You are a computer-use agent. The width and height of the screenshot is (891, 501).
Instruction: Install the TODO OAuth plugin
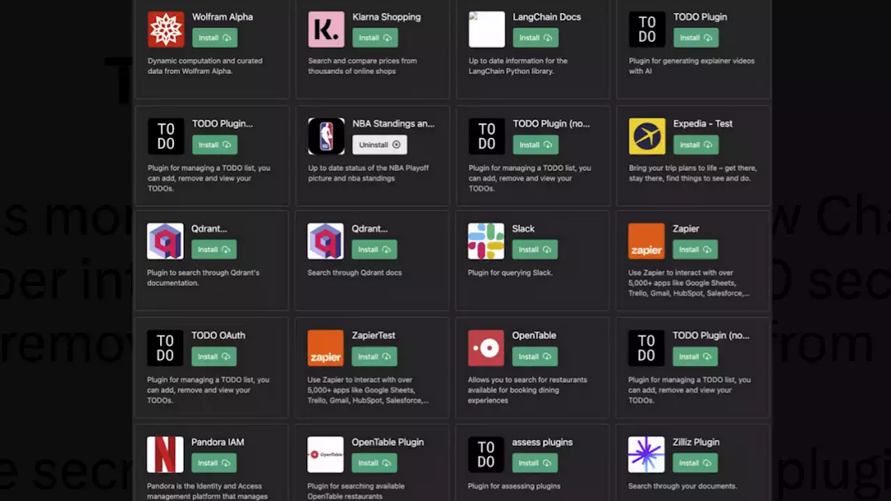[214, 356]
